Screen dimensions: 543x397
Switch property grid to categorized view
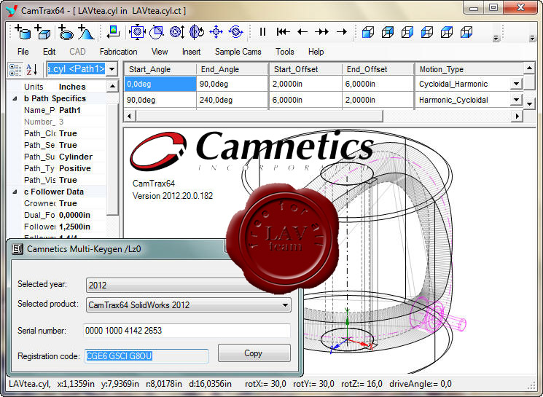[x=15, y=70]
